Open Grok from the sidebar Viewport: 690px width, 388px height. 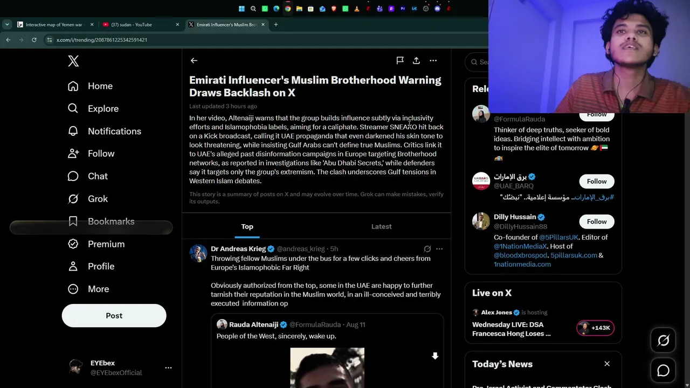click(87, 199)
